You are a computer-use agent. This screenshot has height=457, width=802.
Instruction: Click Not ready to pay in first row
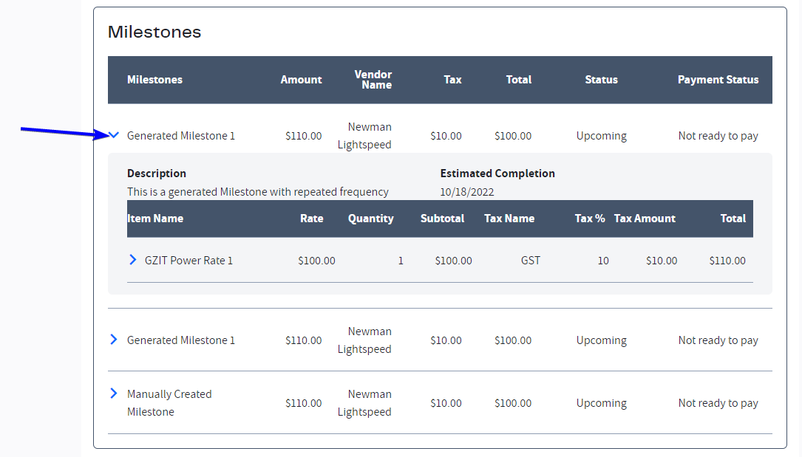tap(718, 136)
